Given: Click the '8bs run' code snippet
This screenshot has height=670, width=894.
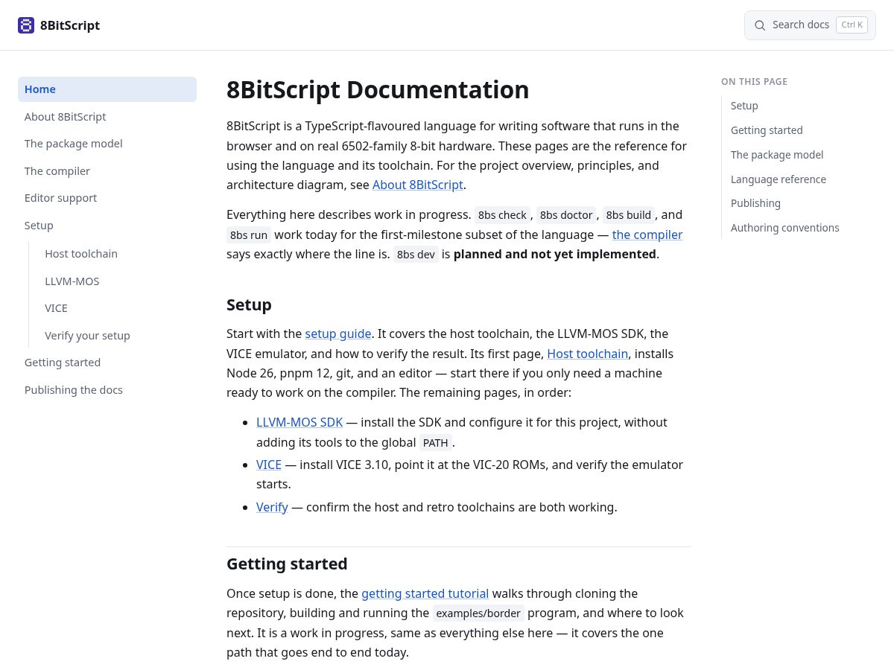Looking at the screenshot, I should click(x=249, y=235).
